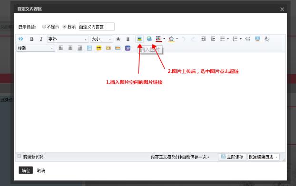Click the undo arrow icon
296x186 pixels.
(184, 39)
